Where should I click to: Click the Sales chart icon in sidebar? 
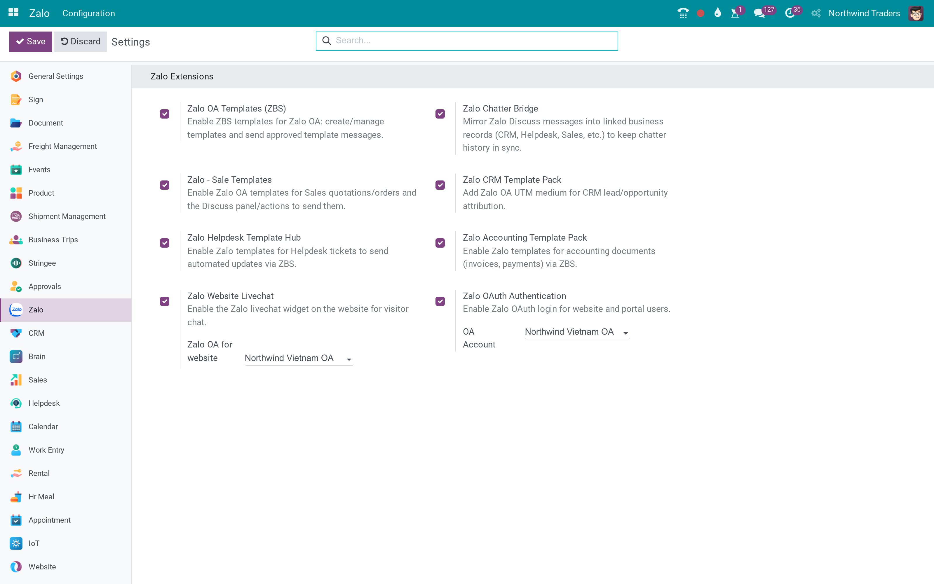tap(16, 380)
